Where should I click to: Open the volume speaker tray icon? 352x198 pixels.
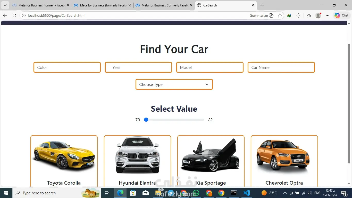309,193
